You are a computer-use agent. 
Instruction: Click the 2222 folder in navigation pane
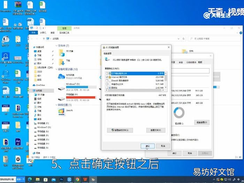click(x=39, y=71)
